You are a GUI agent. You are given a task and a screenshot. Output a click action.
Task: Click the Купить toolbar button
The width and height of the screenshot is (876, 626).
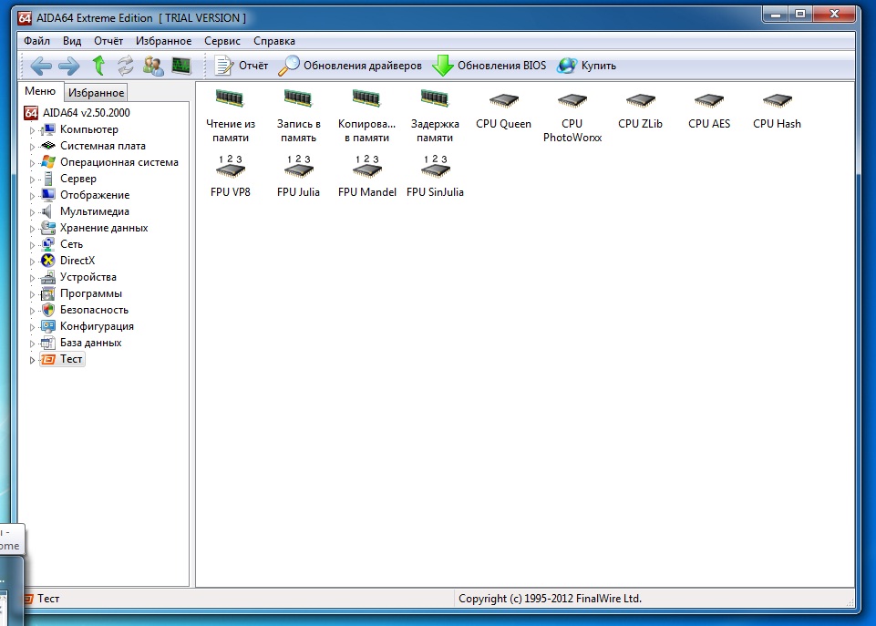pyautogui.click(x=587, y=66)
